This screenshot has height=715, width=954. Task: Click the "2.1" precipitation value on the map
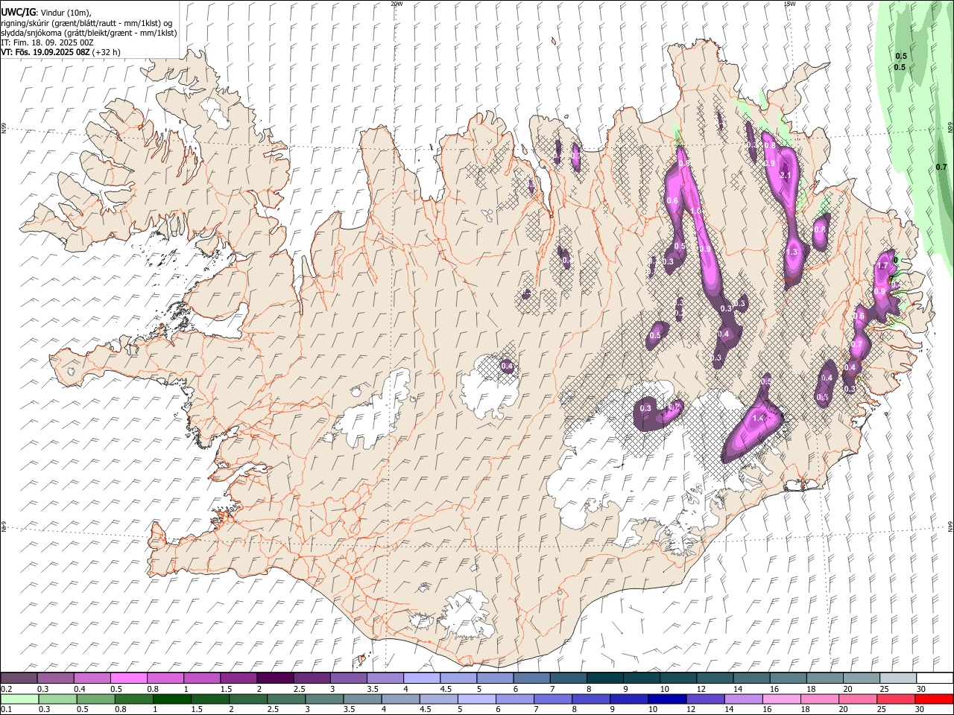pyautogui.click(x=785, y=175)
